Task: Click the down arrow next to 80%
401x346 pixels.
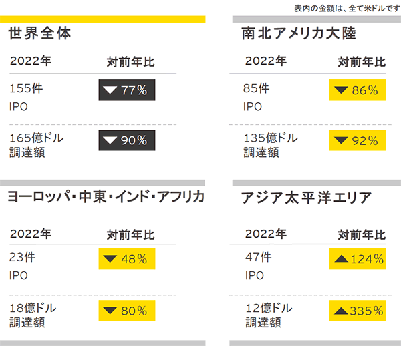Action: pos(110,310)
